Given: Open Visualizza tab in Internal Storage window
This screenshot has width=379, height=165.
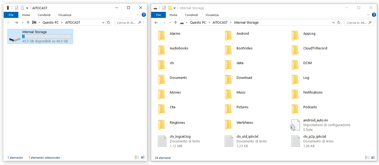Looking at the screenshot, I should 212,15.
